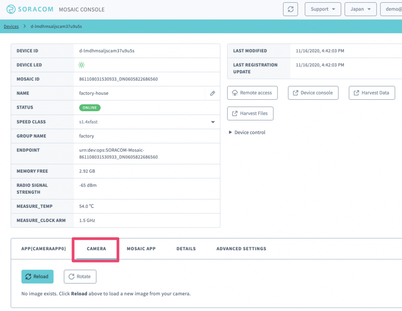Open the Japan coverage dropdown
The image size is (402, 311).
pos(360,9)
